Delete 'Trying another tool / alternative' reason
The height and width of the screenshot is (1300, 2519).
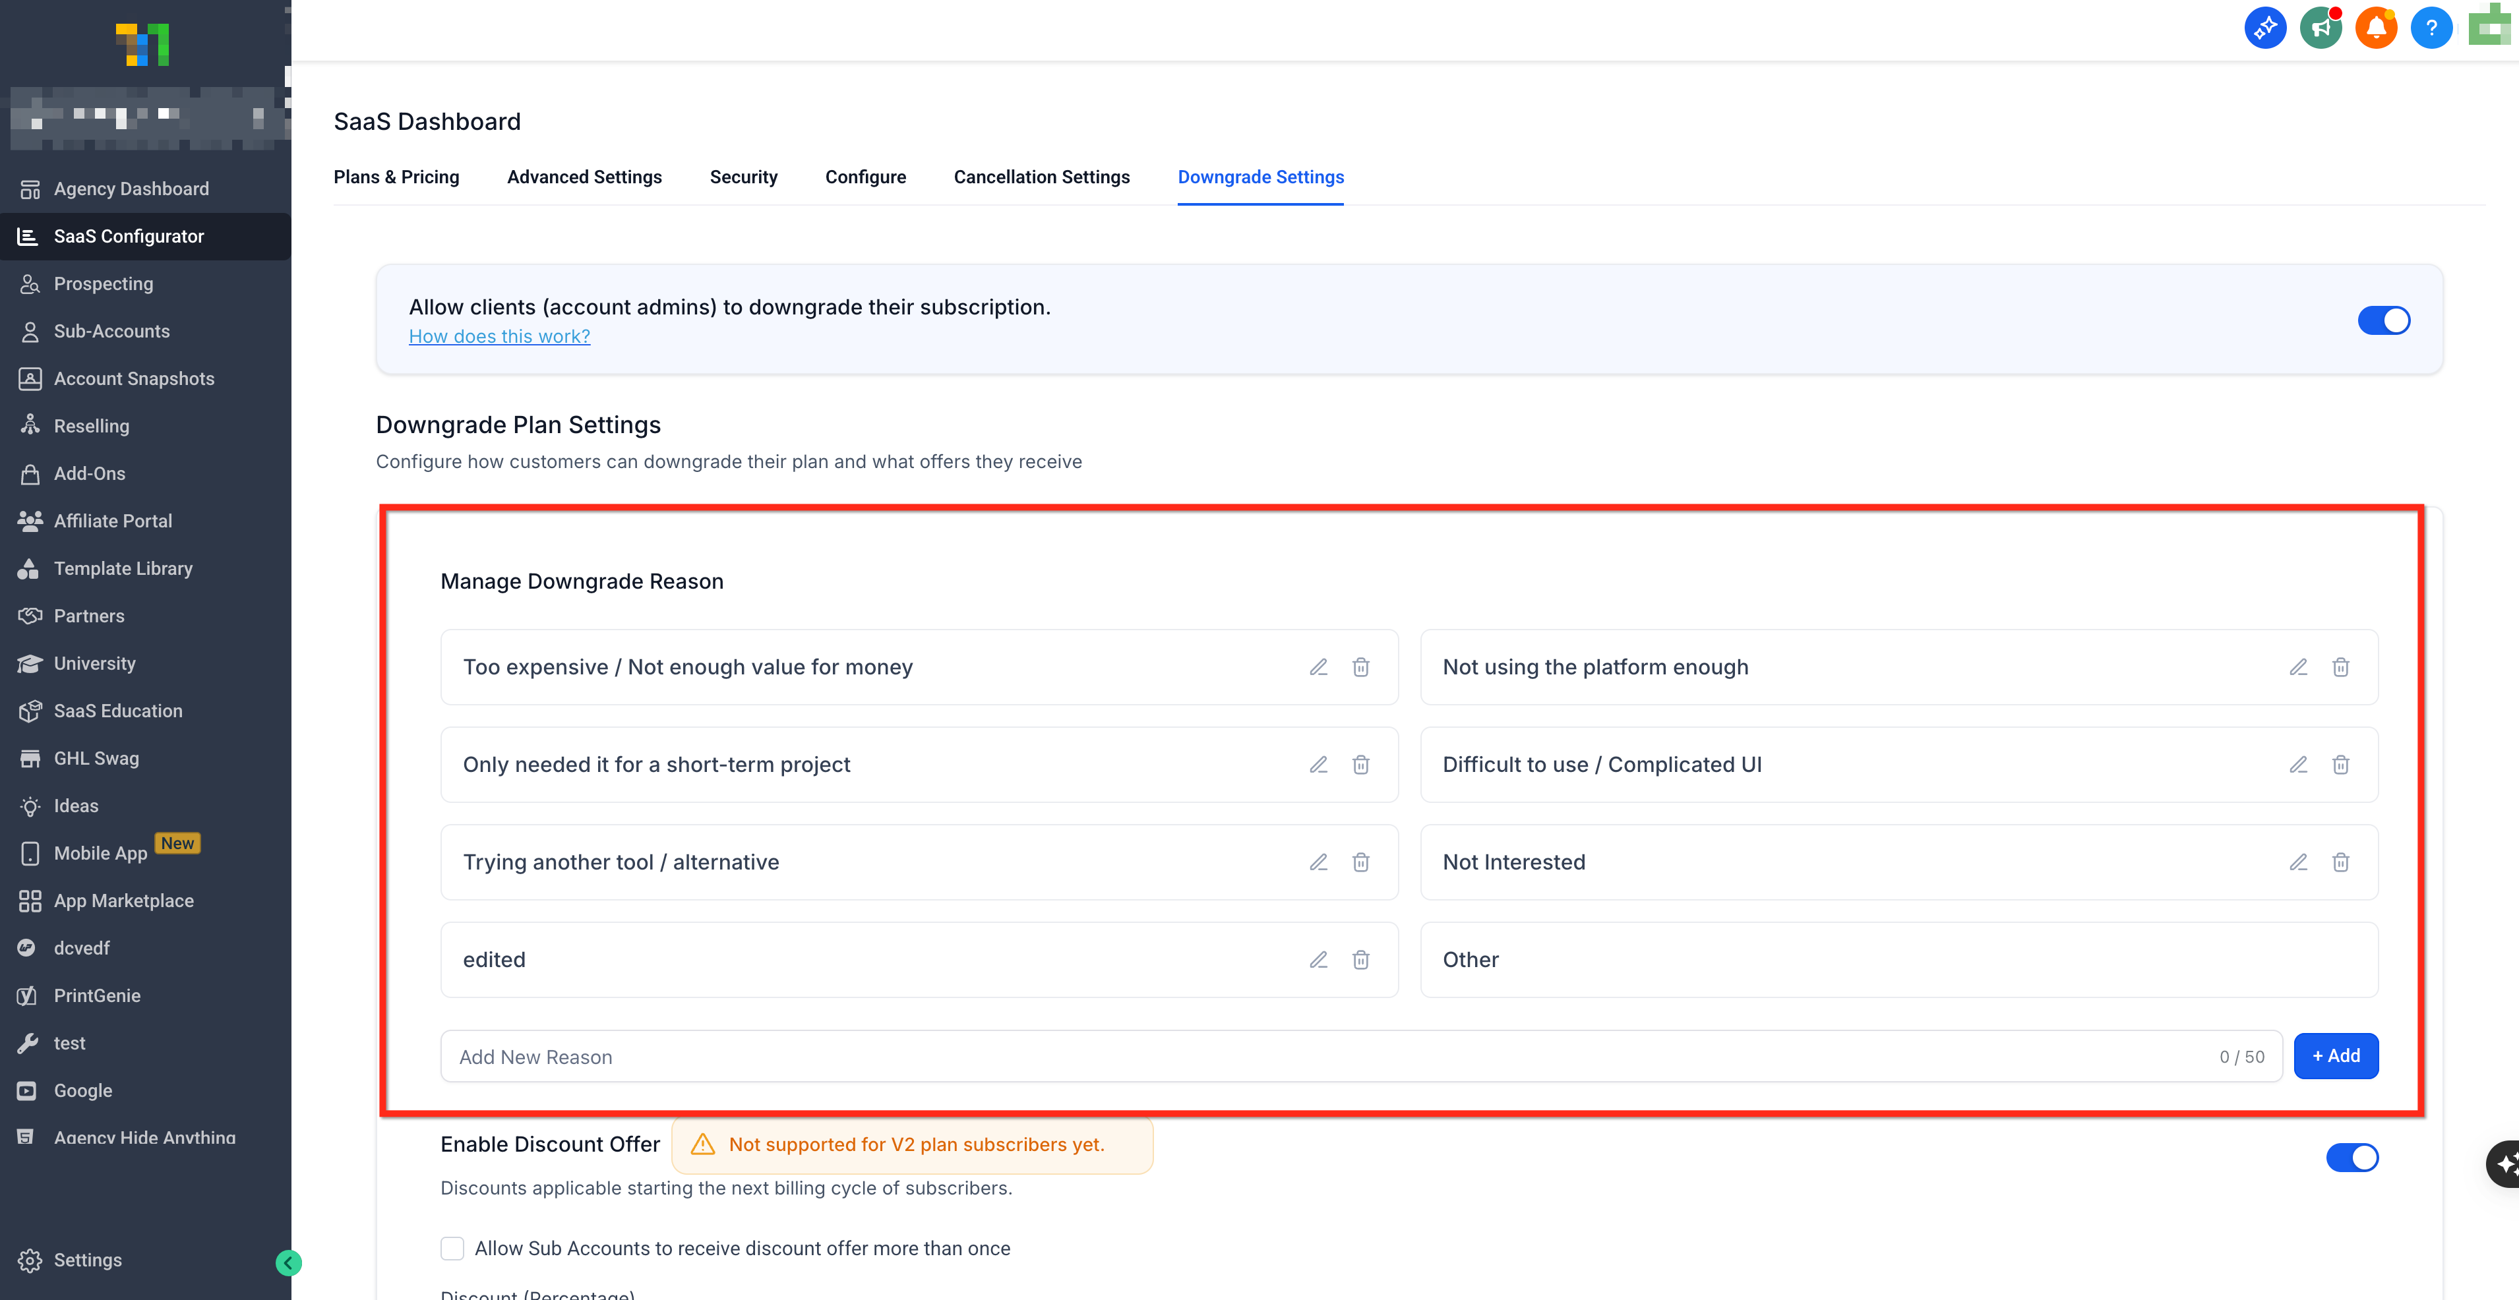coord(1360,862)
